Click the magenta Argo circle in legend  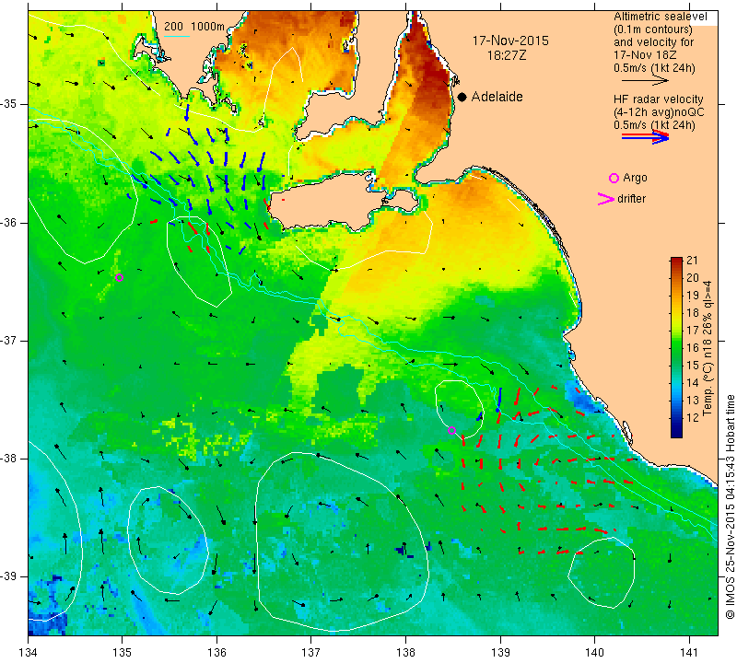click(614, 178)
